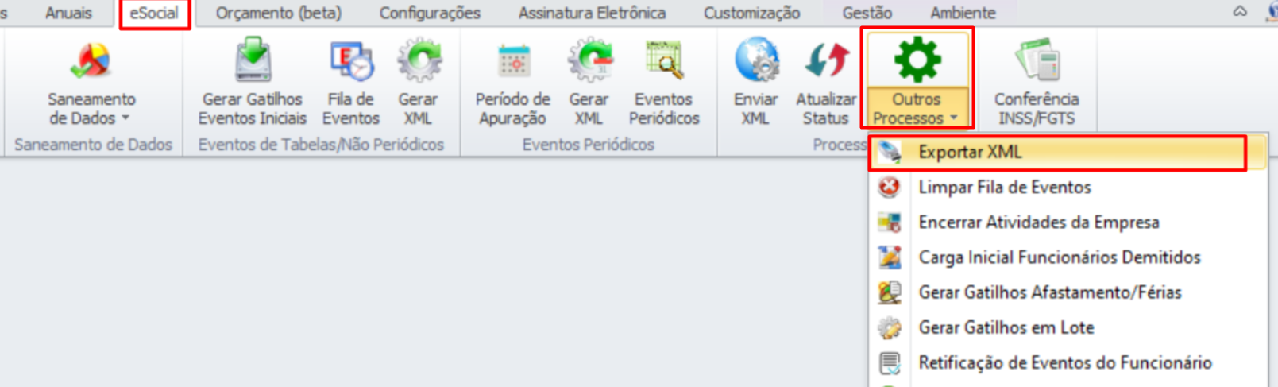The image size is (1278, 387).
Task: Click Gerar XML in Eventos Periódicos group
Action: (x=589, y=61)
